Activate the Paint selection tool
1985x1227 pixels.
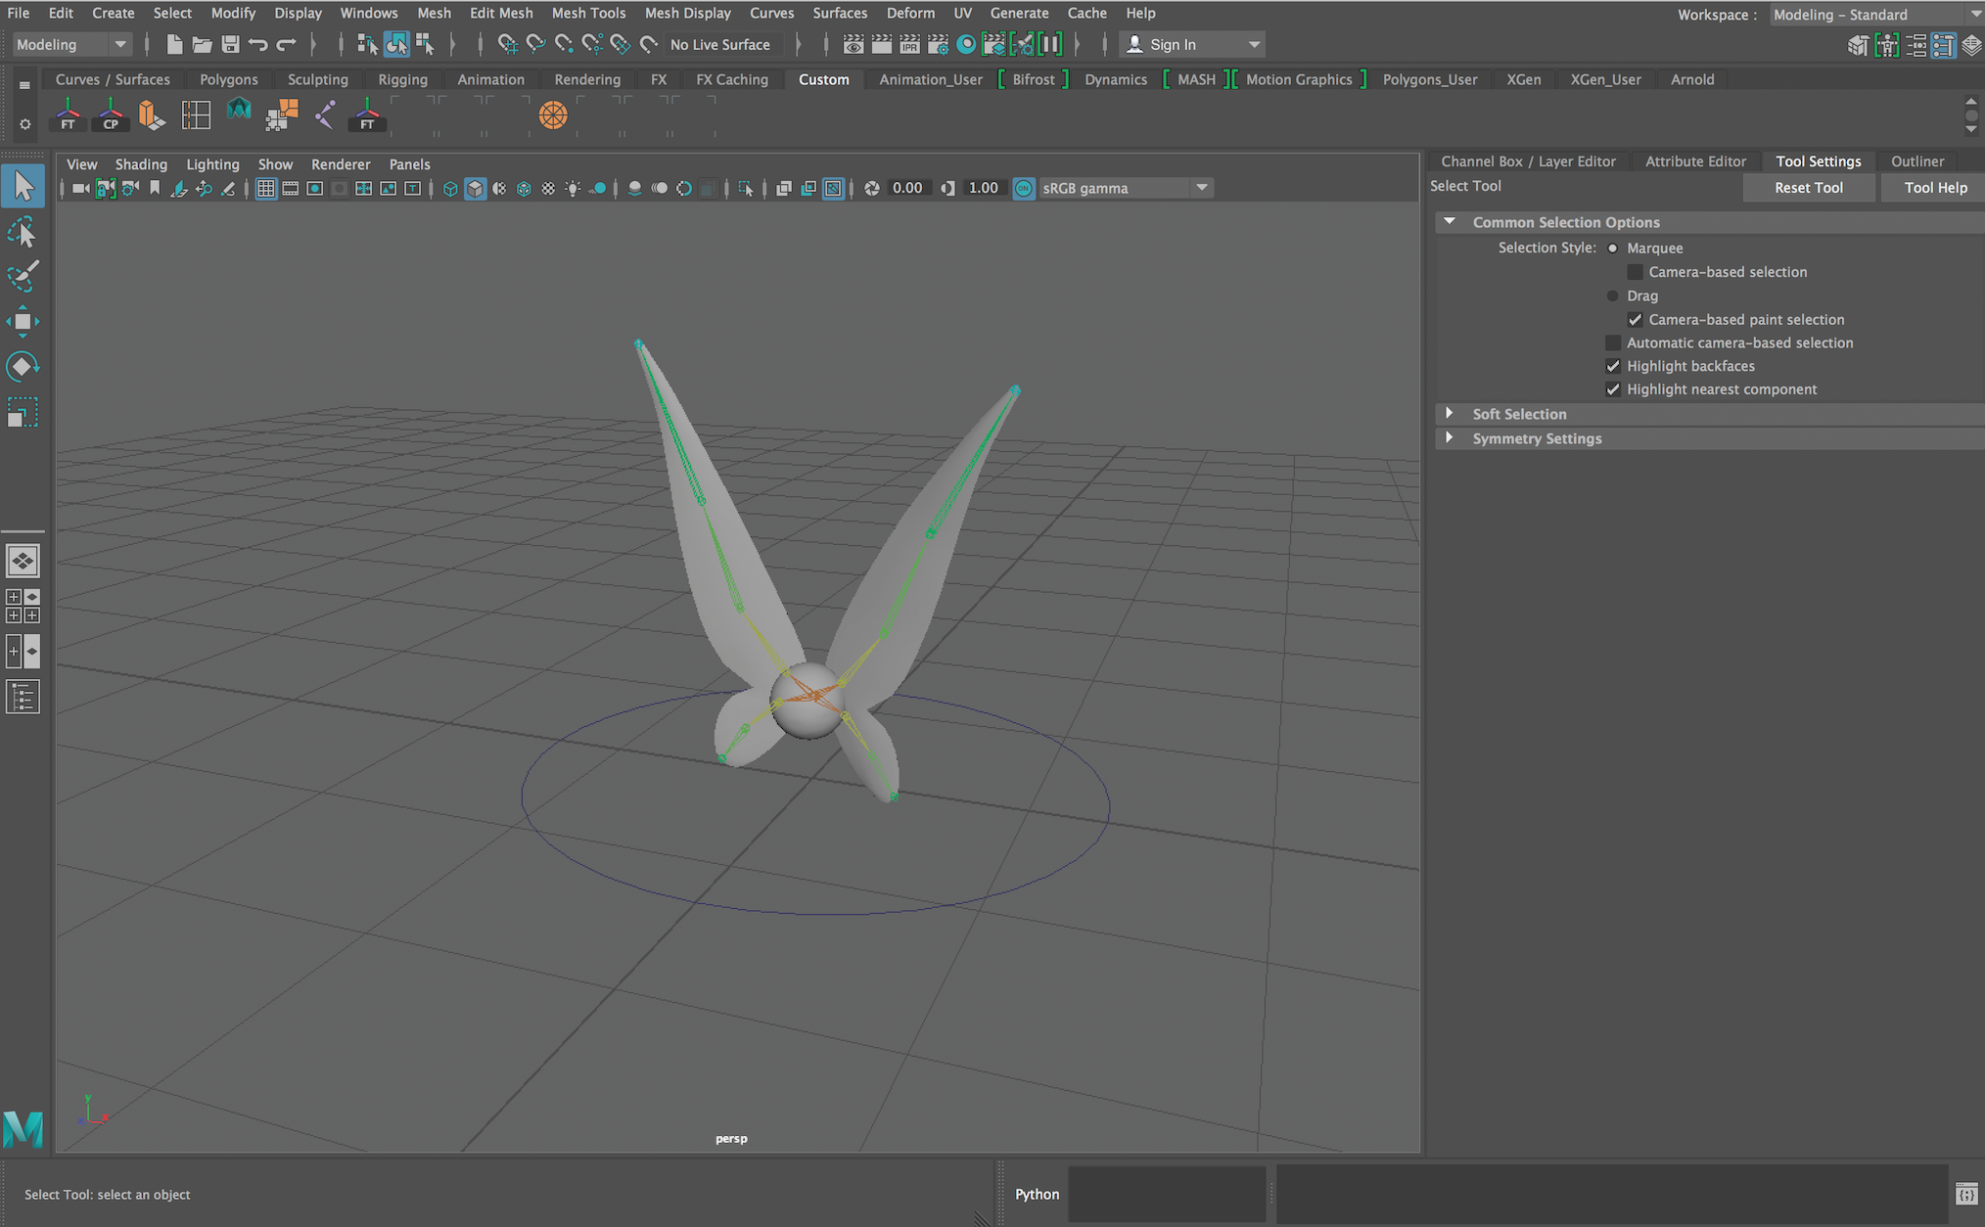click(23, 277)
